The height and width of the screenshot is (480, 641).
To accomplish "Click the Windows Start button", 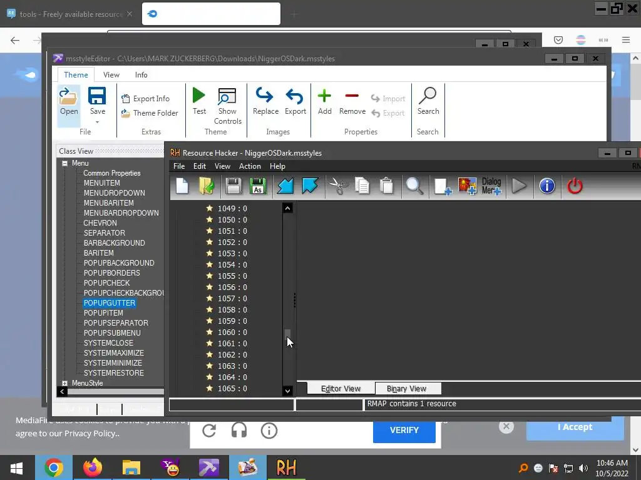I will pos(16,467).
